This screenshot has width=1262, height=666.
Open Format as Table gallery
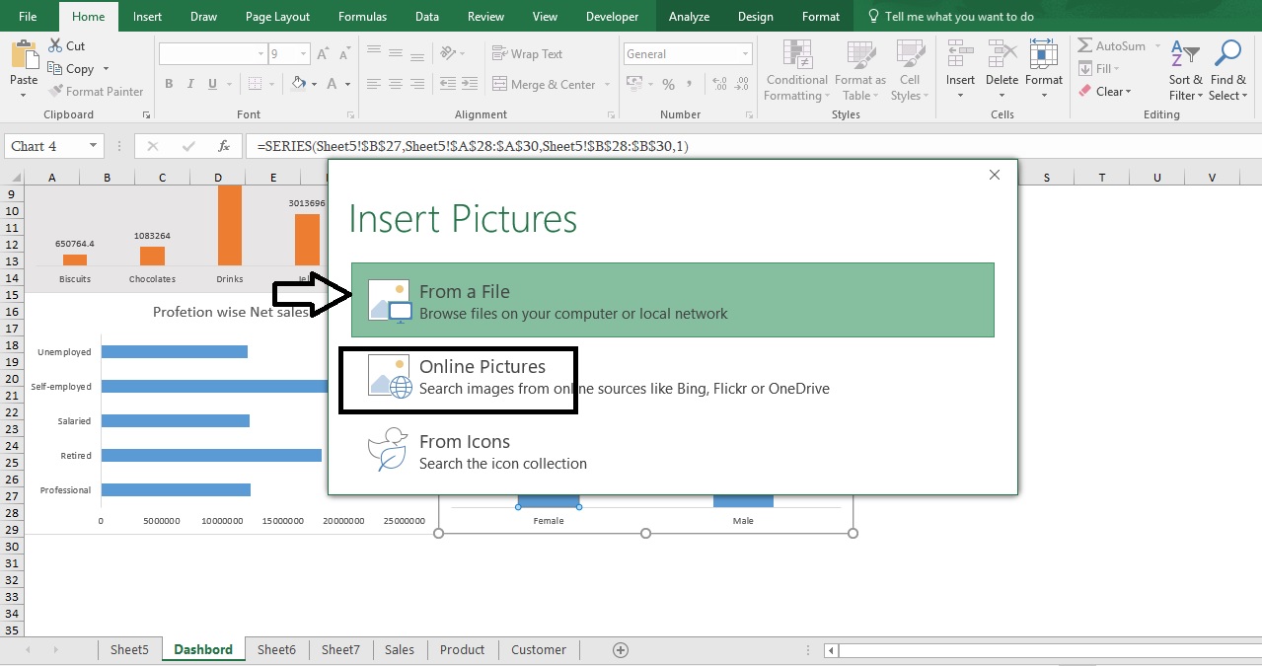tap(860, 70)
